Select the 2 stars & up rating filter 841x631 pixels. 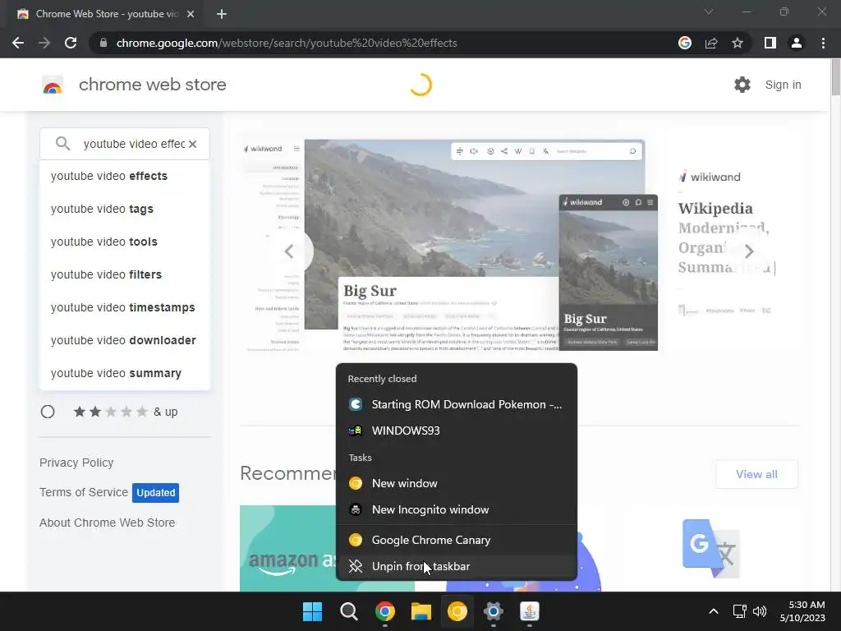(x=48, y=412)
